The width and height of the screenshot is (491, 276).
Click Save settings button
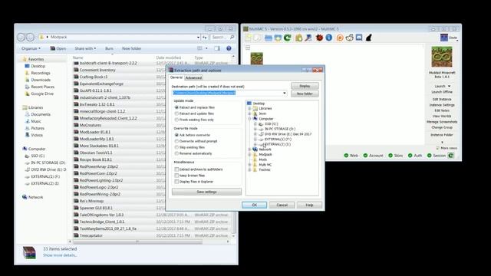click(206, 192)
